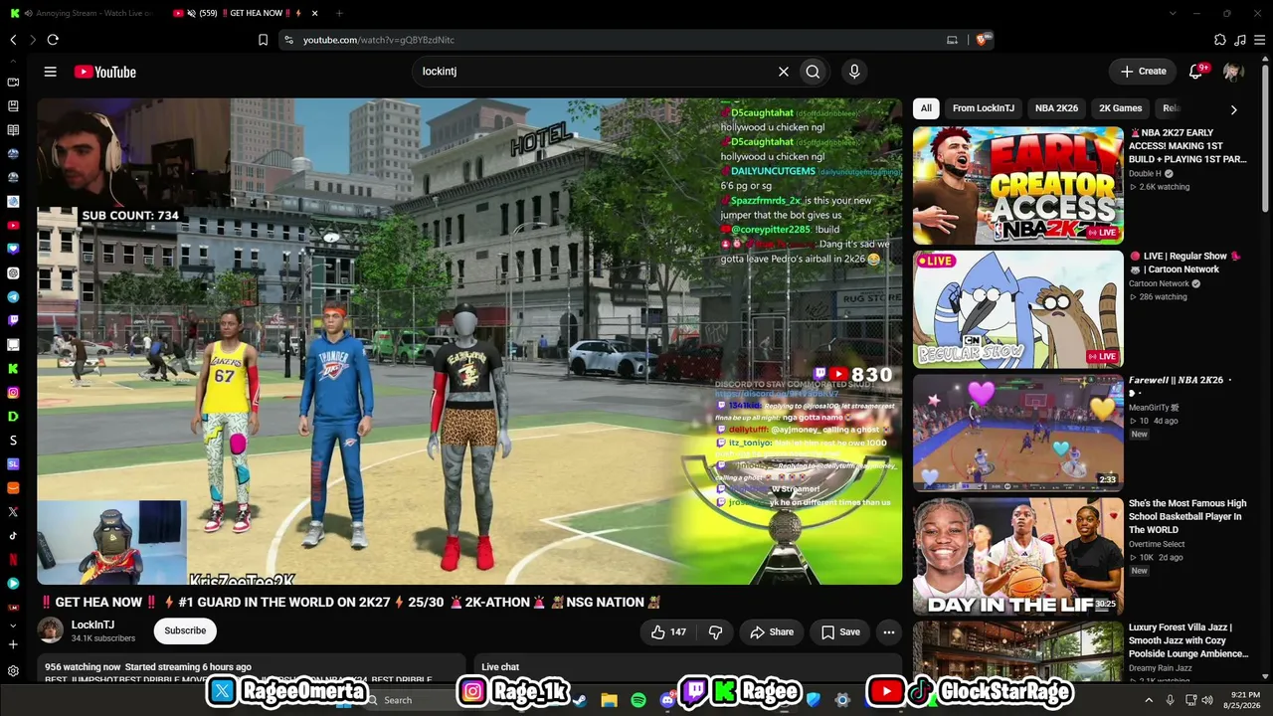
Task: Select the From LockInTJ chip
Action: 984,108
